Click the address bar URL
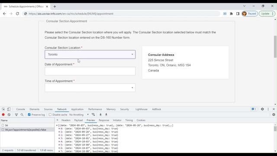 pos(71,13)
